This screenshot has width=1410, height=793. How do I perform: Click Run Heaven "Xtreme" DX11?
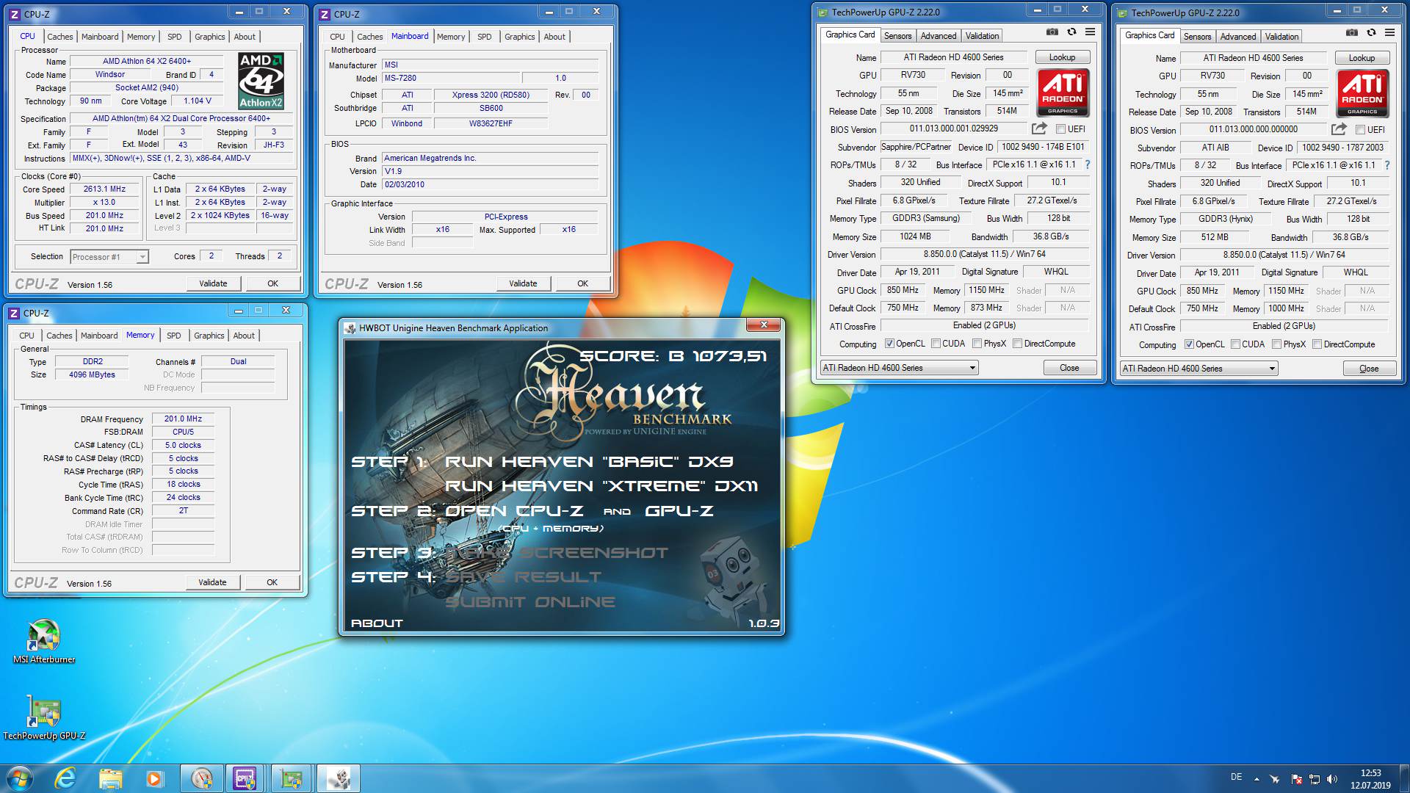(601, 486)
